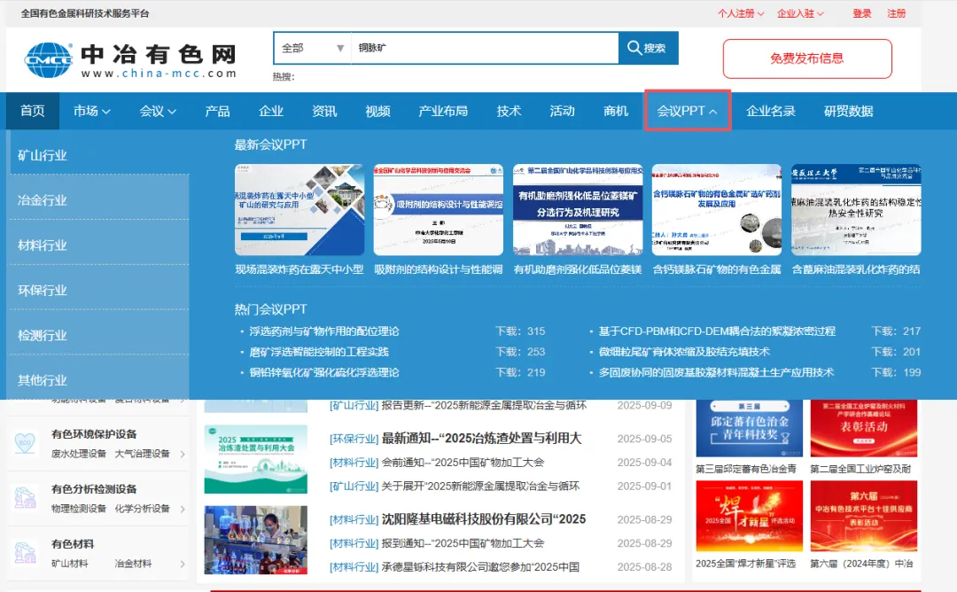Click the arrow beside 冶金材料
Screen dimensions: 957x592
183,564
